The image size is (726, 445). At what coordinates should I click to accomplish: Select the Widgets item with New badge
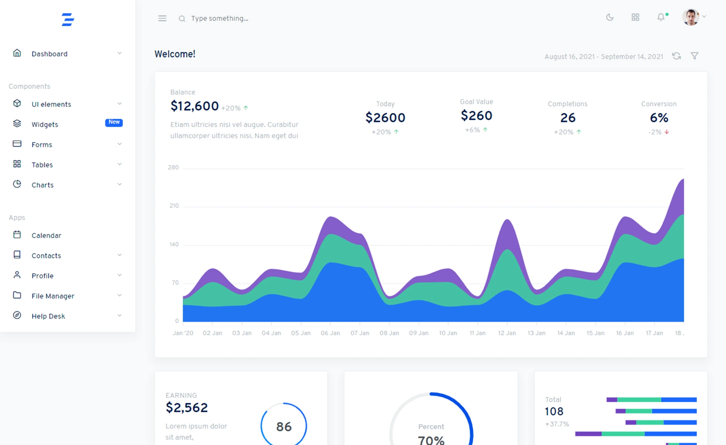tap(44, 124)
